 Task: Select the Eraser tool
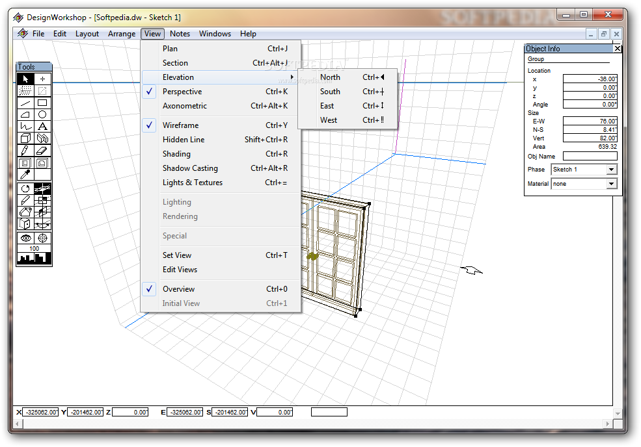coord(42,151)
